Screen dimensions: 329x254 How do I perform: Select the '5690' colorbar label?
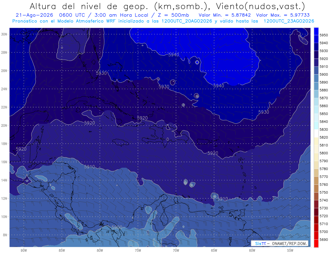coord(324,239)
